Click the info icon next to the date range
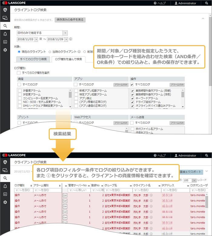 tap(71, 39)
